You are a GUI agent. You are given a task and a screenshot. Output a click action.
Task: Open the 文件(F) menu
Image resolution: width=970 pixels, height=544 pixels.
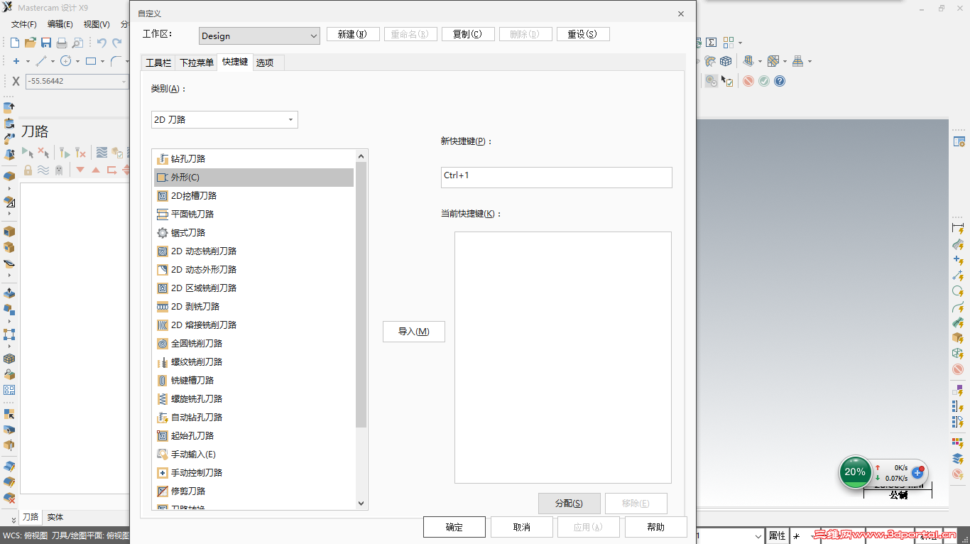(24, 24)
